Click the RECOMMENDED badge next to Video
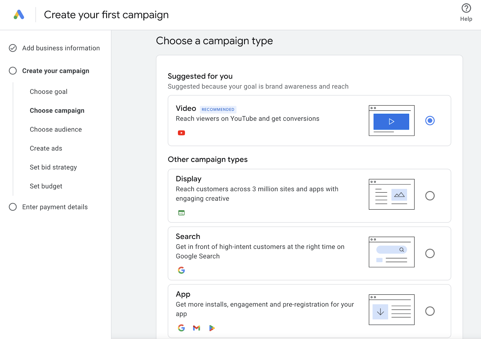The image size is (481, 339). point(218,109)
